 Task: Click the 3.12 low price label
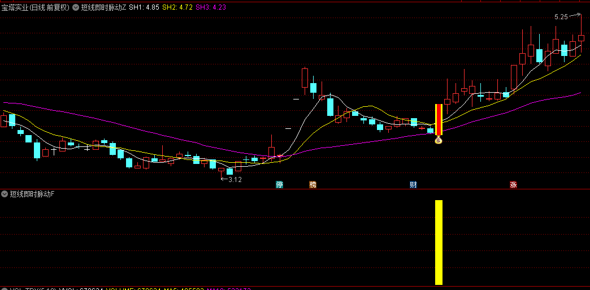click(x=235, y=180)
